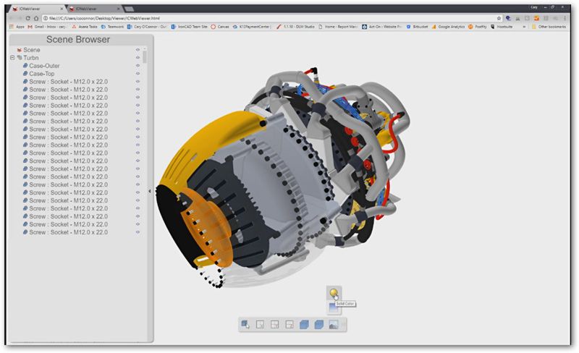Select the Scene root item
This screenshot has height=353, width=579.
pos(32,50)
